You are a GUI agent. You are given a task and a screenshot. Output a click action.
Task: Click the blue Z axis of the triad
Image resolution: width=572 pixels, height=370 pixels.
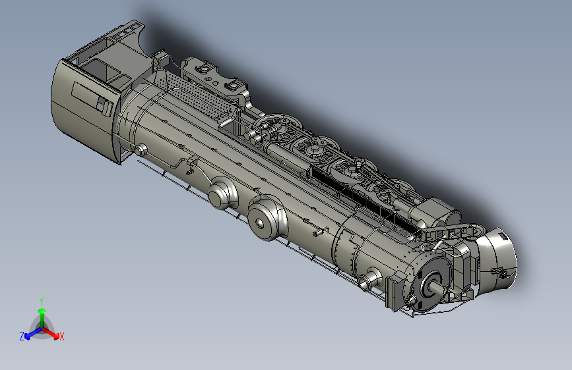tap(33, 333)
